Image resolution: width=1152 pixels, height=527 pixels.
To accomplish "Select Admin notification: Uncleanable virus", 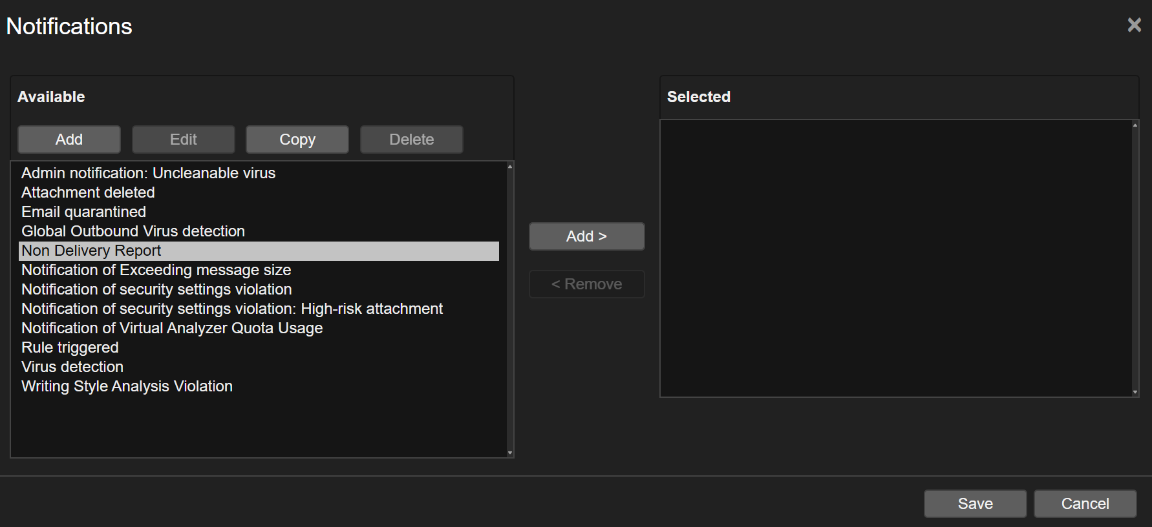I will 149,173.
